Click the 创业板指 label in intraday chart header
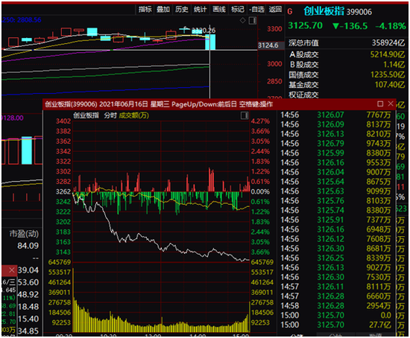 [x=86, y=115]
